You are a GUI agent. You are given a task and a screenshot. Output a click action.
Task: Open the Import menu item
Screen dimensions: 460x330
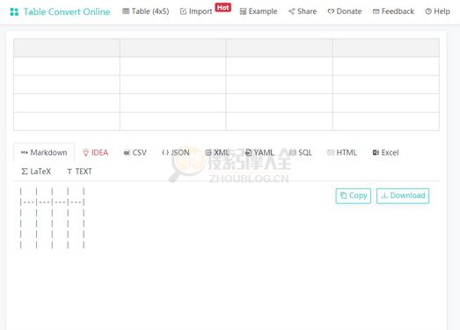pyautogui.click(x=196, y=11)
